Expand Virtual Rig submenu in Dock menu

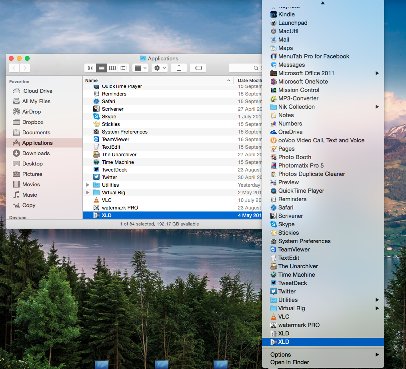323,308
